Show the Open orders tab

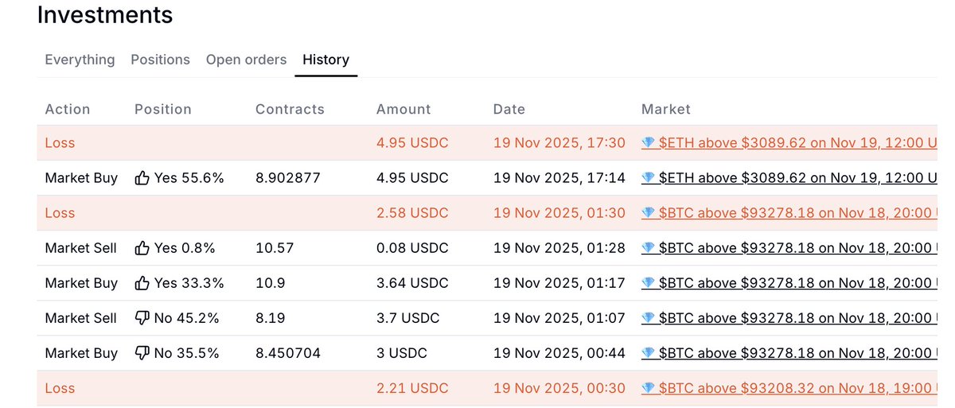coord(246,60)
